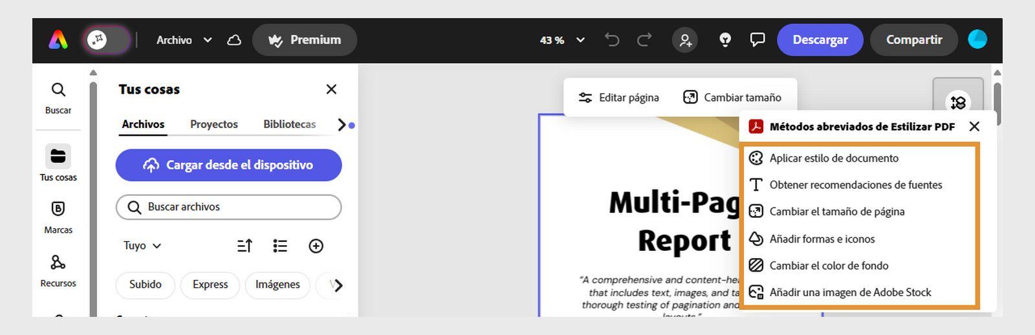Click the Compartir button
Image resolution: width=1035 pixels, height=335 pixels.
pyautogui.click(x=914, y=40)
